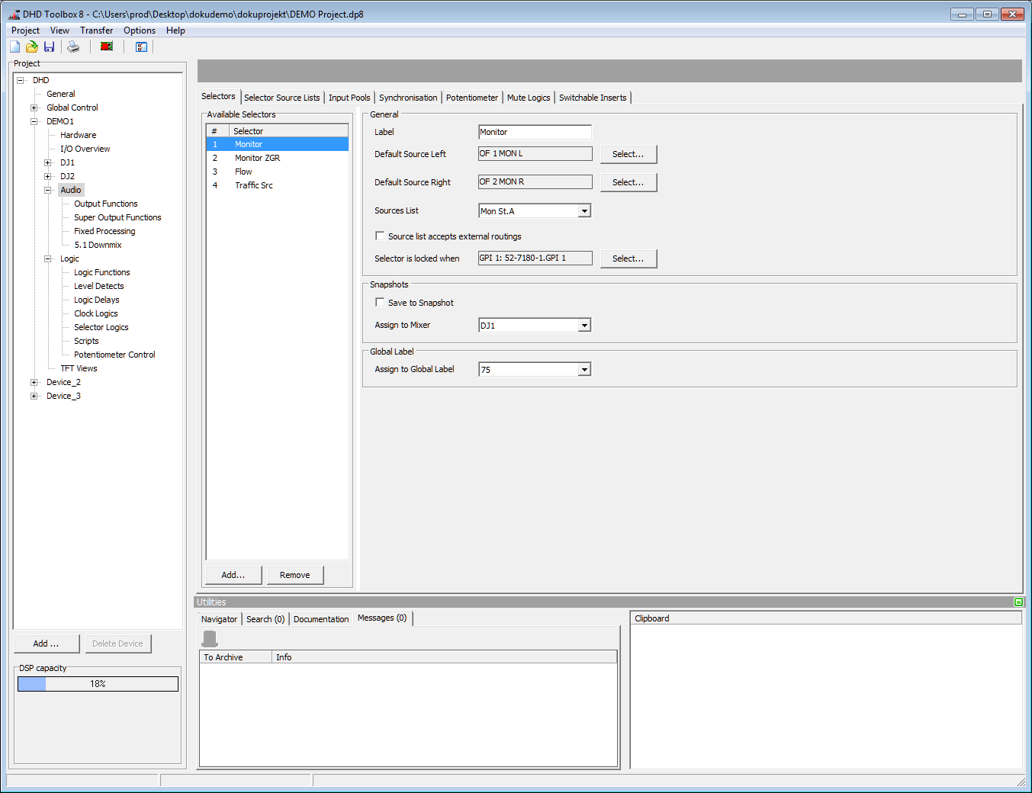Save the project with the floppy disk icon

pos(49,47)
